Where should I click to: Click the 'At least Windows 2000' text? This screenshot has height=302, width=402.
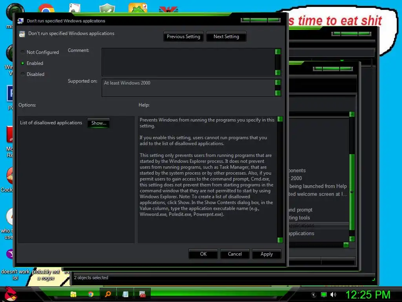127,83
